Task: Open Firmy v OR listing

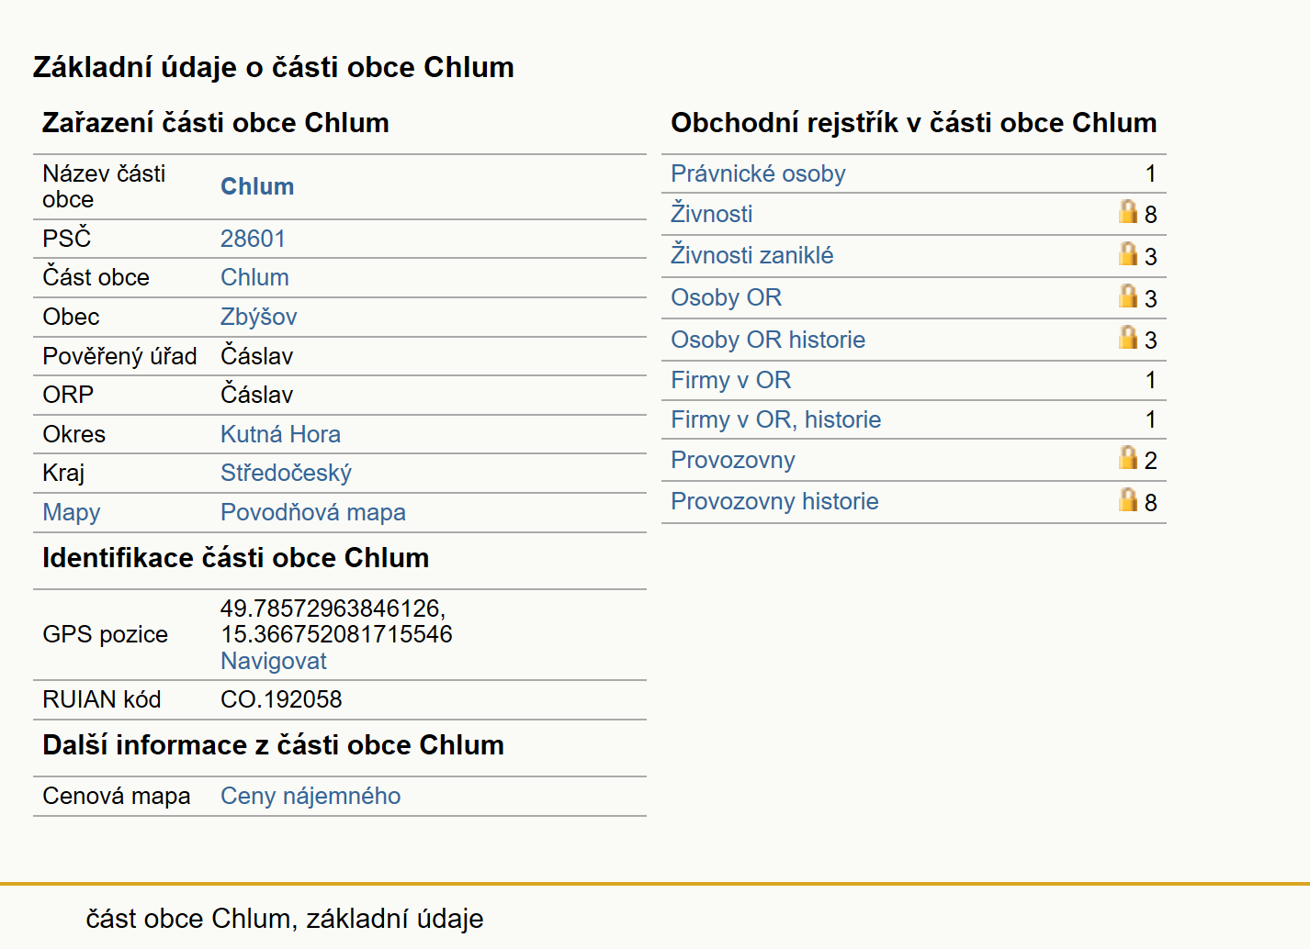Action: [730, 380]
